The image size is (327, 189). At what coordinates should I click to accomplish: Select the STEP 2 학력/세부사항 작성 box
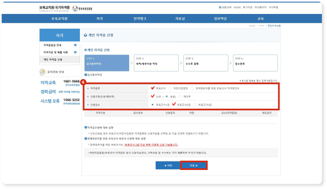click(x=156, y=63)
